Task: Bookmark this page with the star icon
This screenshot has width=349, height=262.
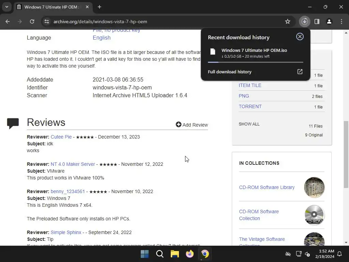Action: [288, 21]
